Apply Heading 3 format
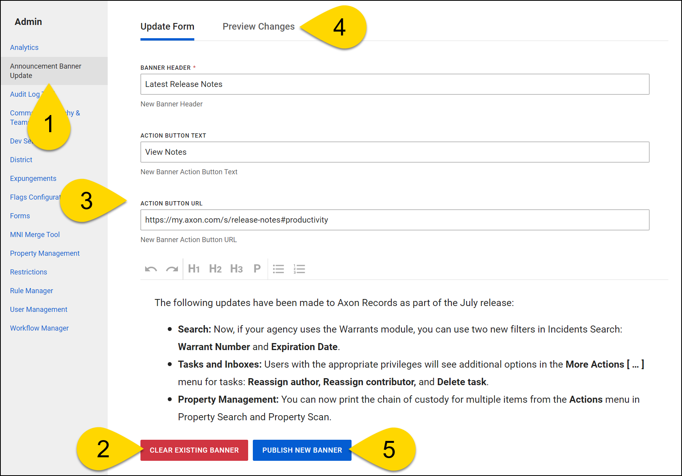Screen dimensions: 682x476 236,269
